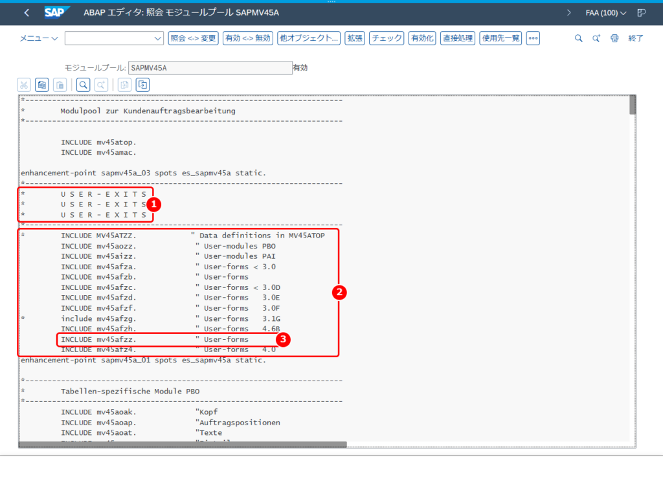The width and height of the screenshot is (663, 477).
Task: Click the line INCLUDE mv45amac.
Action: (98, 153)
